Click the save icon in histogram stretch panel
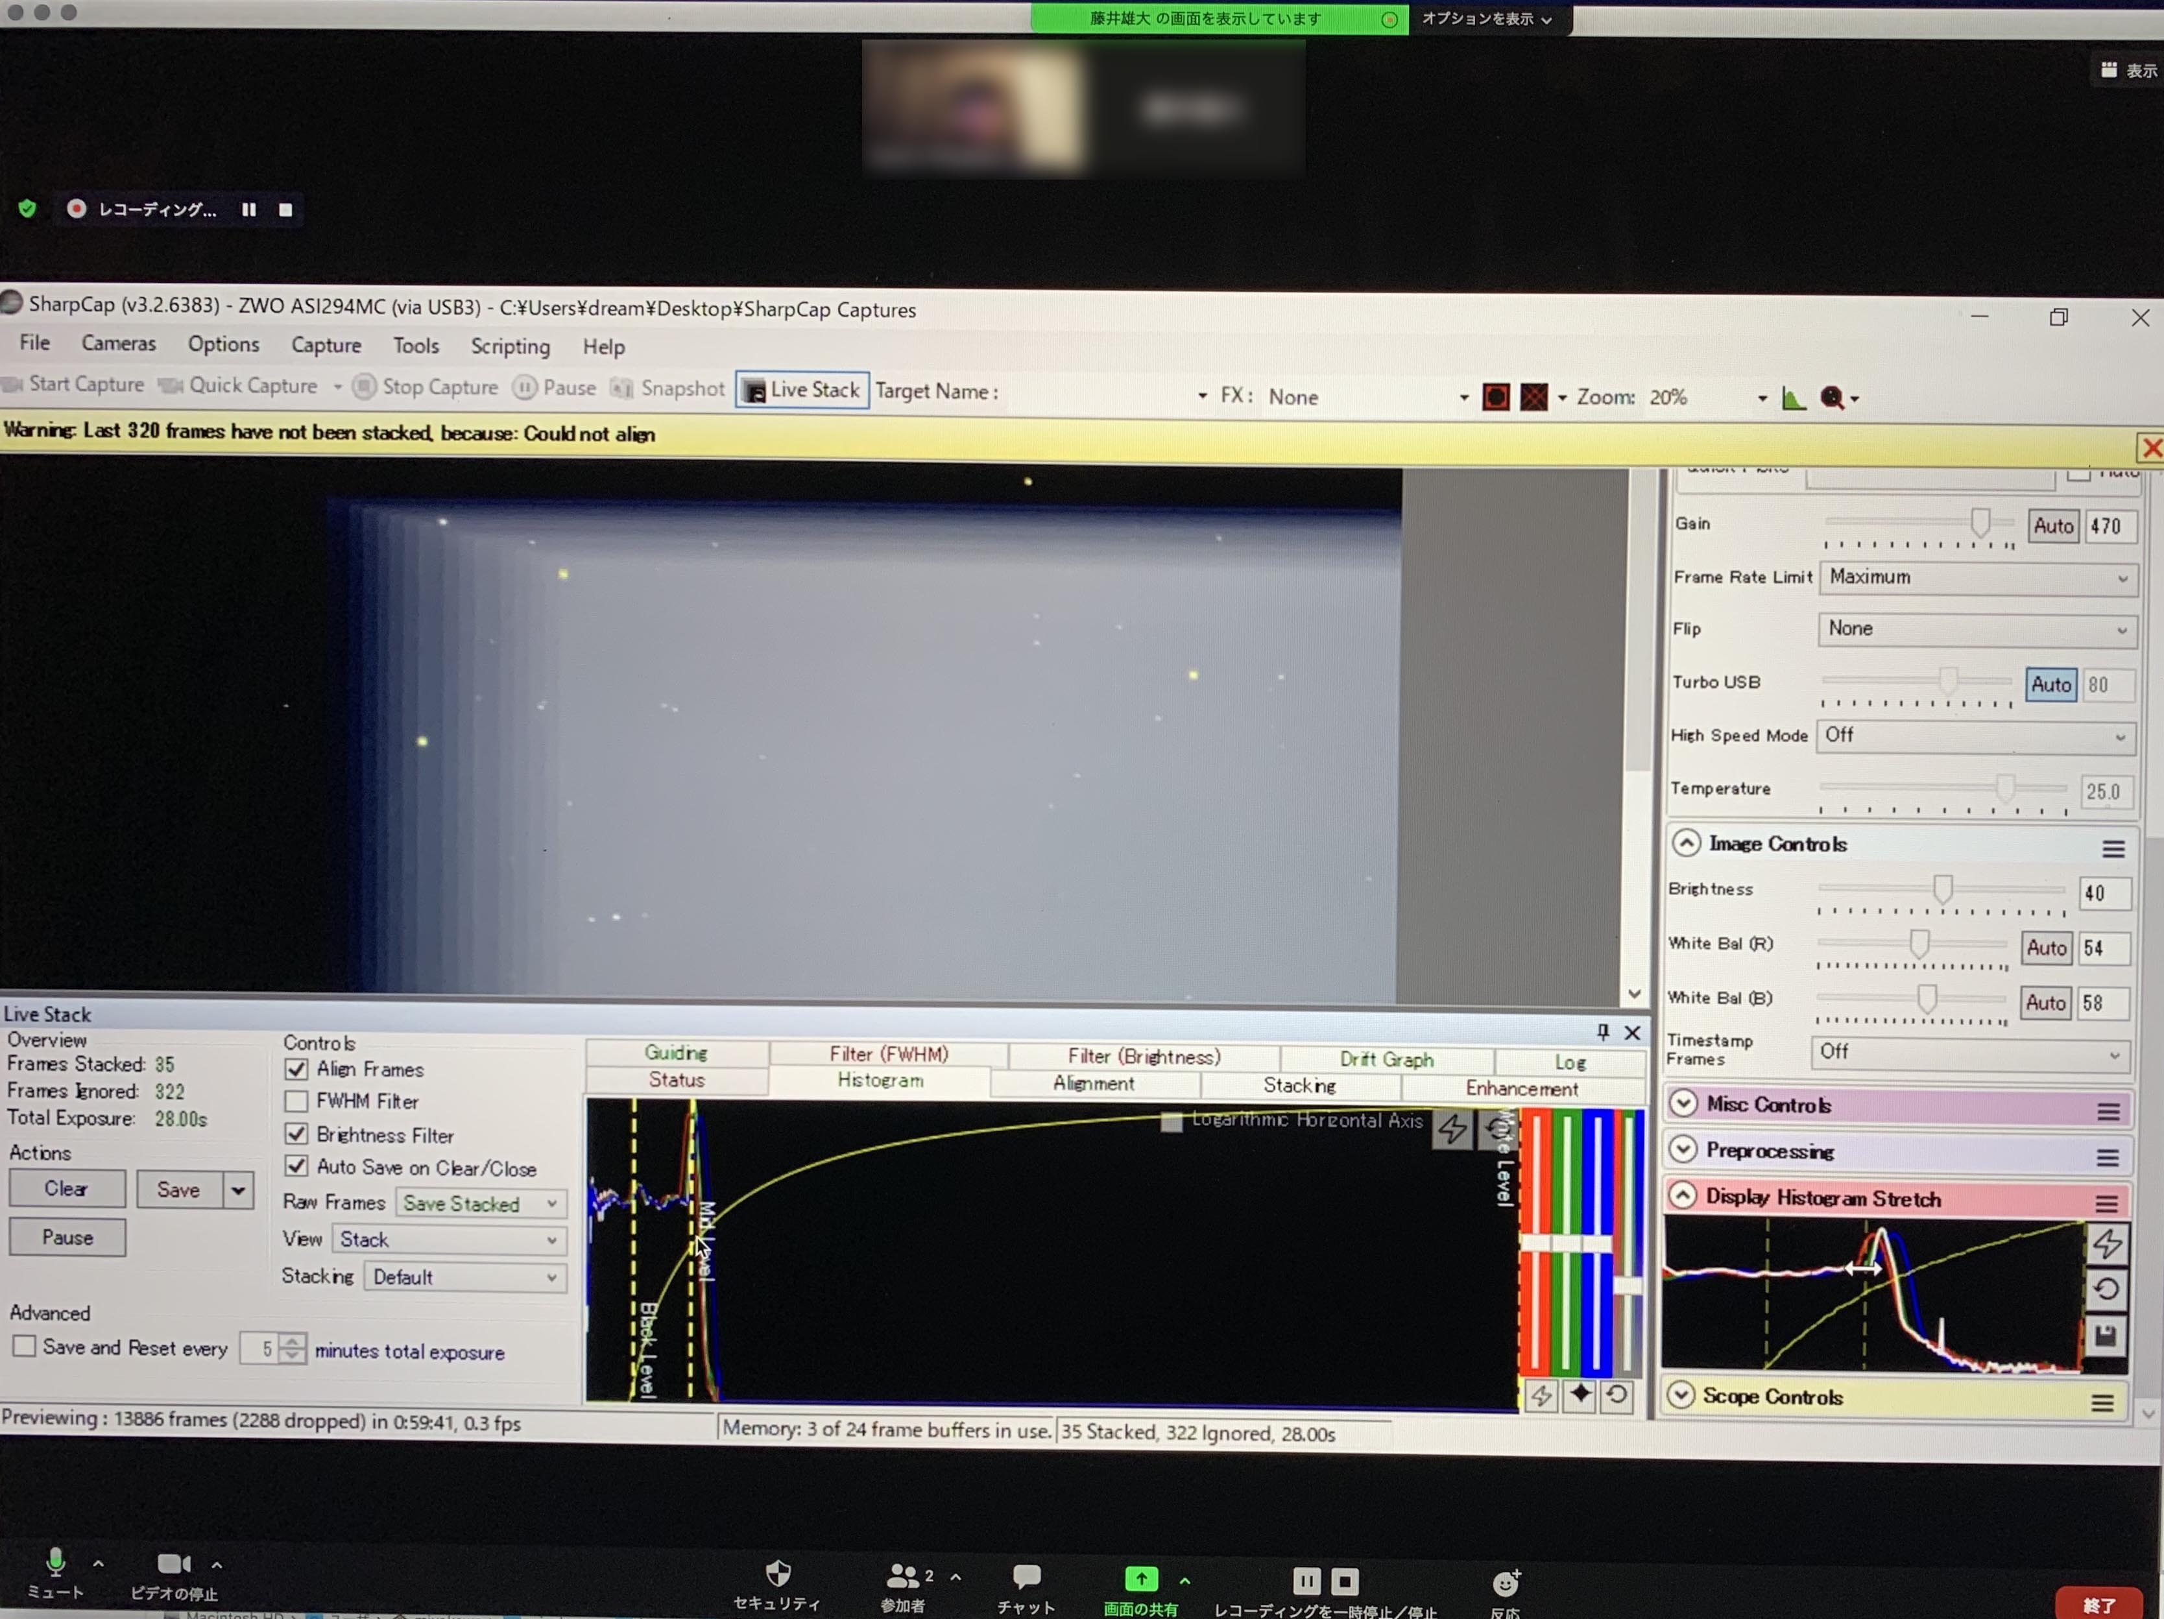The image size is (2164, 1619). 2106,1336
